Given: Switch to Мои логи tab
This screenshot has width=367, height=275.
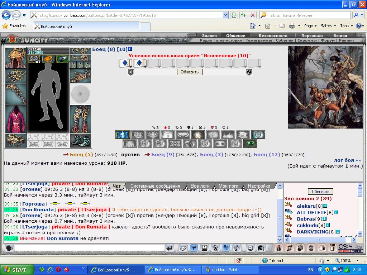Looking at the screenshot, I should pos(228,186).
